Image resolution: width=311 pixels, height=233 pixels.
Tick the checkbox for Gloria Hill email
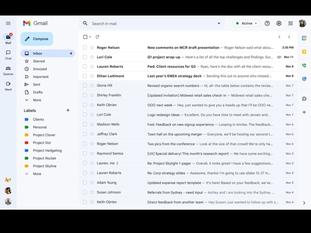(85, 86)
